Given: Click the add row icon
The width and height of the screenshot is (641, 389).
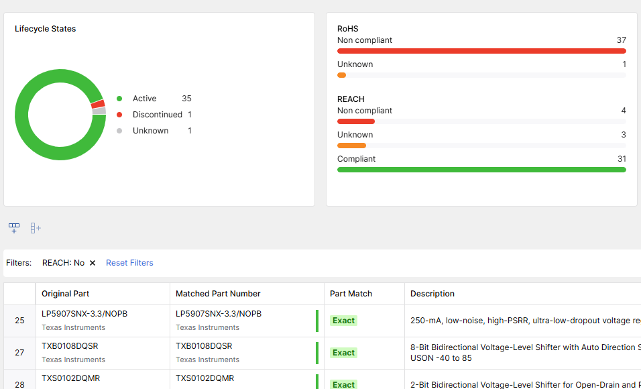Looking at the screenshot, I should tap(14, 228).
